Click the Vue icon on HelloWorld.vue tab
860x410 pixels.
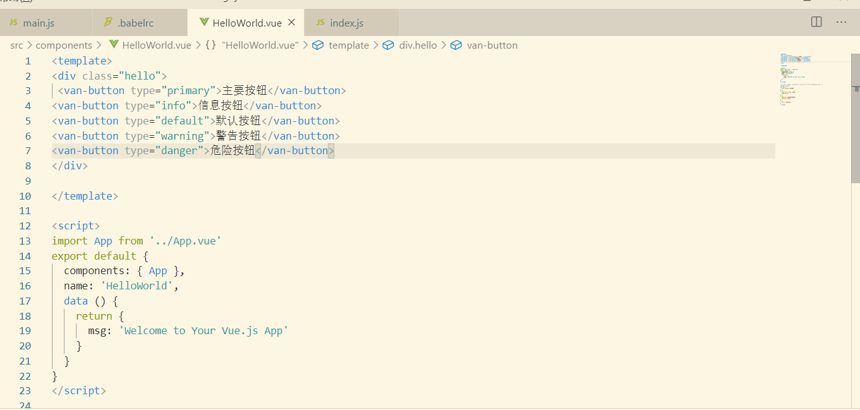(204, 23)
